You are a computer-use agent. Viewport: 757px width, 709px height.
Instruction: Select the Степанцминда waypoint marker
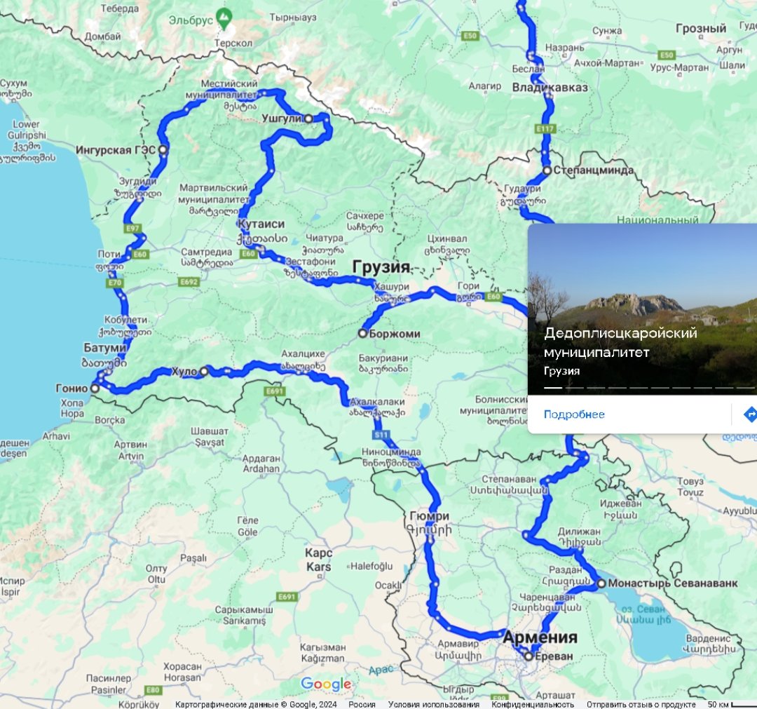547,170
